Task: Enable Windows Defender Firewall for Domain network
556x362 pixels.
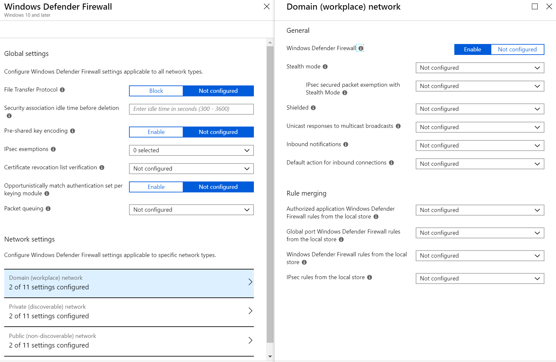Action: tap(472, 49)
